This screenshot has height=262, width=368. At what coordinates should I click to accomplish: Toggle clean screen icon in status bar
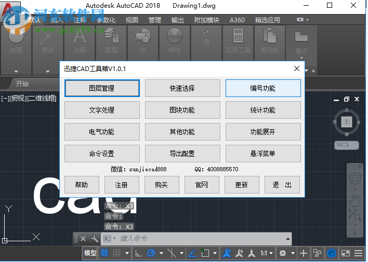pyautogui.click(x=346, y=253)
